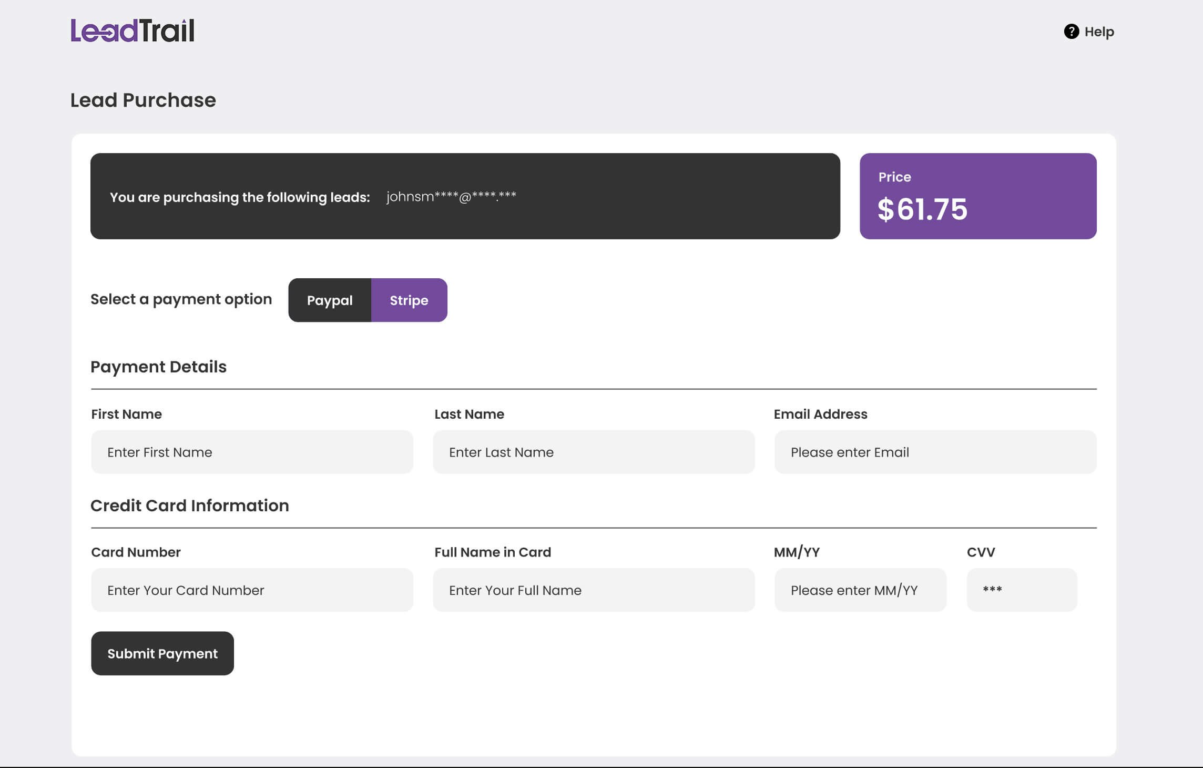Click the Card Number field
This screenshot has width=1203, height=768.
[252, 590]
